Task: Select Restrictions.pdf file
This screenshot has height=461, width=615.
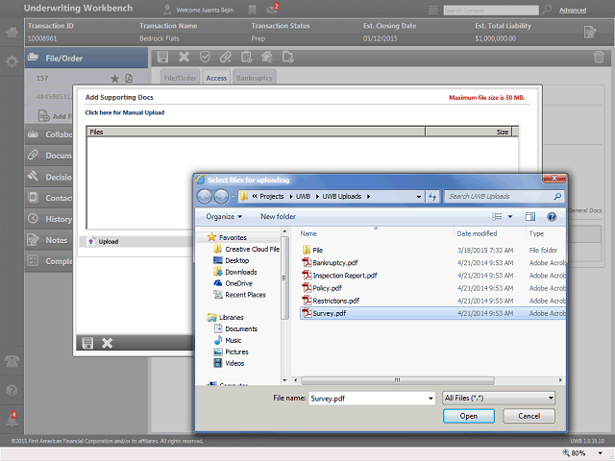Action: click(x=331, y=301)
